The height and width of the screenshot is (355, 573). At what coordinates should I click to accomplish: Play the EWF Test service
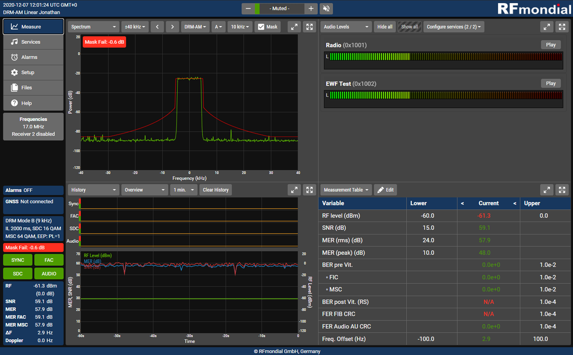click(x=551, y=83)
